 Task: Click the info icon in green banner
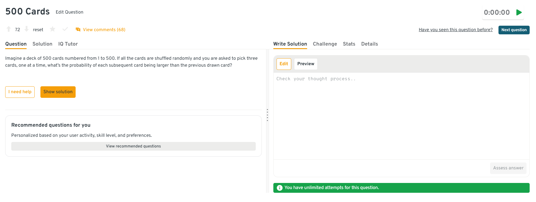click(279, 188)
